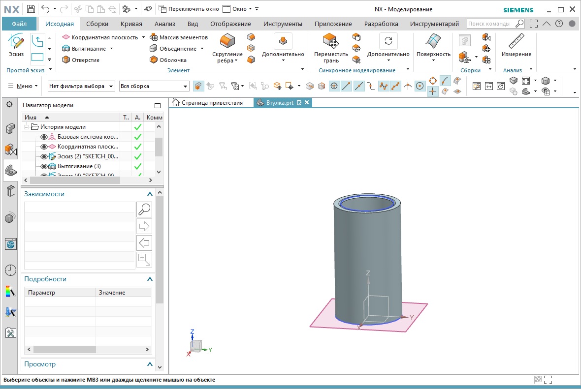Viewport: 581px width, 389px height.
Task: Open the Нет фильтра выбора dropdown
Action: [x=81, y=86]
